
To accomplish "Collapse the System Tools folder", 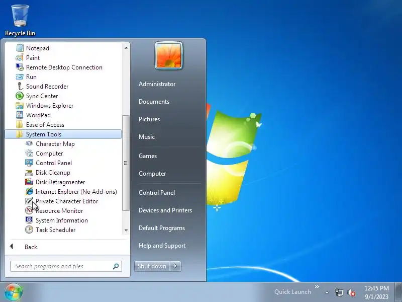I will [x=63, y=134].
